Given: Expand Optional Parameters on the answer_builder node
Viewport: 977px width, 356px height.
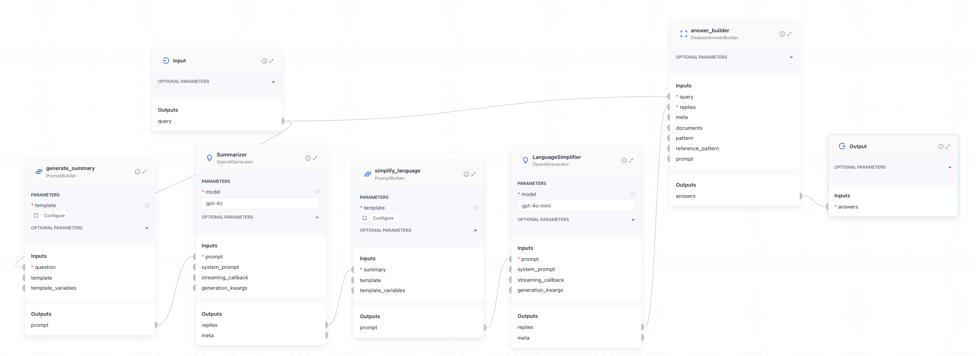Looking at the screenshot, I should (x=791, y=57).
